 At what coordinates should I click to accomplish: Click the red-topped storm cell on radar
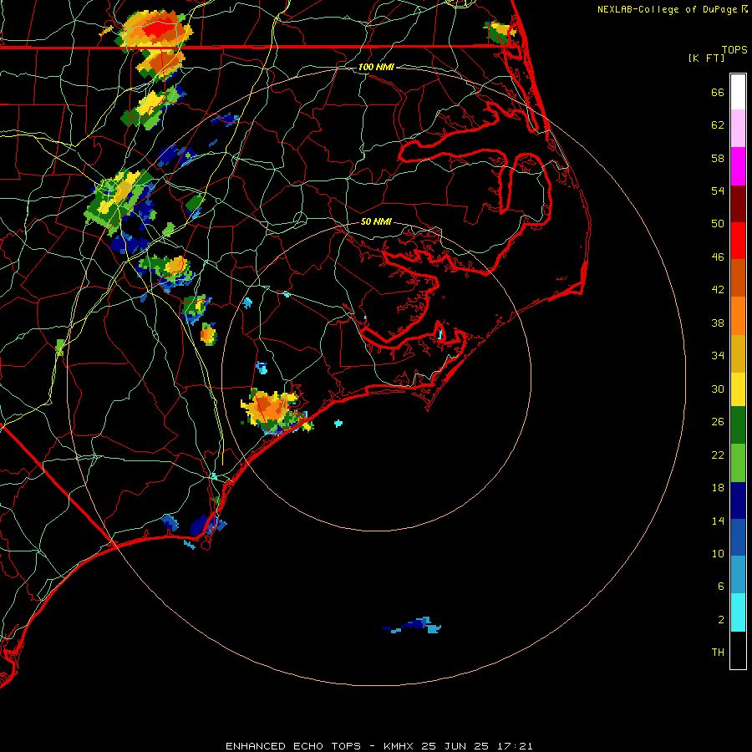(155, 30)
